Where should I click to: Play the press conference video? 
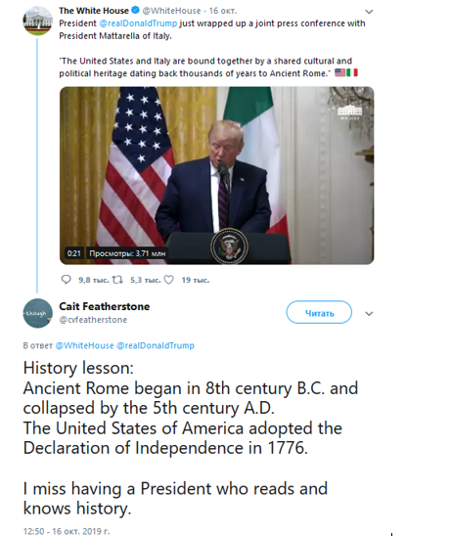(x=217, y=175)
